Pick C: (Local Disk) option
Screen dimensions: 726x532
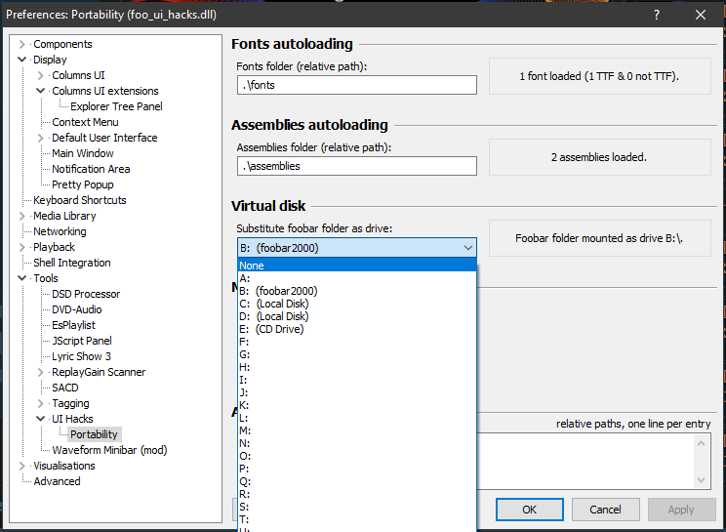pos(357,304)
